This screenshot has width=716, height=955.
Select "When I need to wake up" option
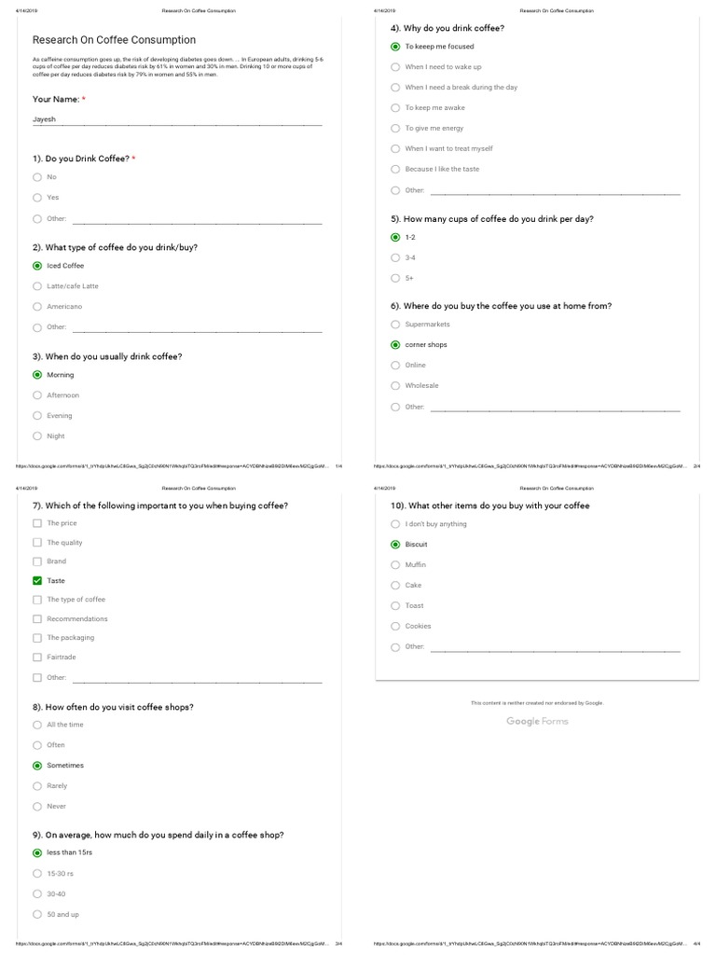tap(395, 67)
